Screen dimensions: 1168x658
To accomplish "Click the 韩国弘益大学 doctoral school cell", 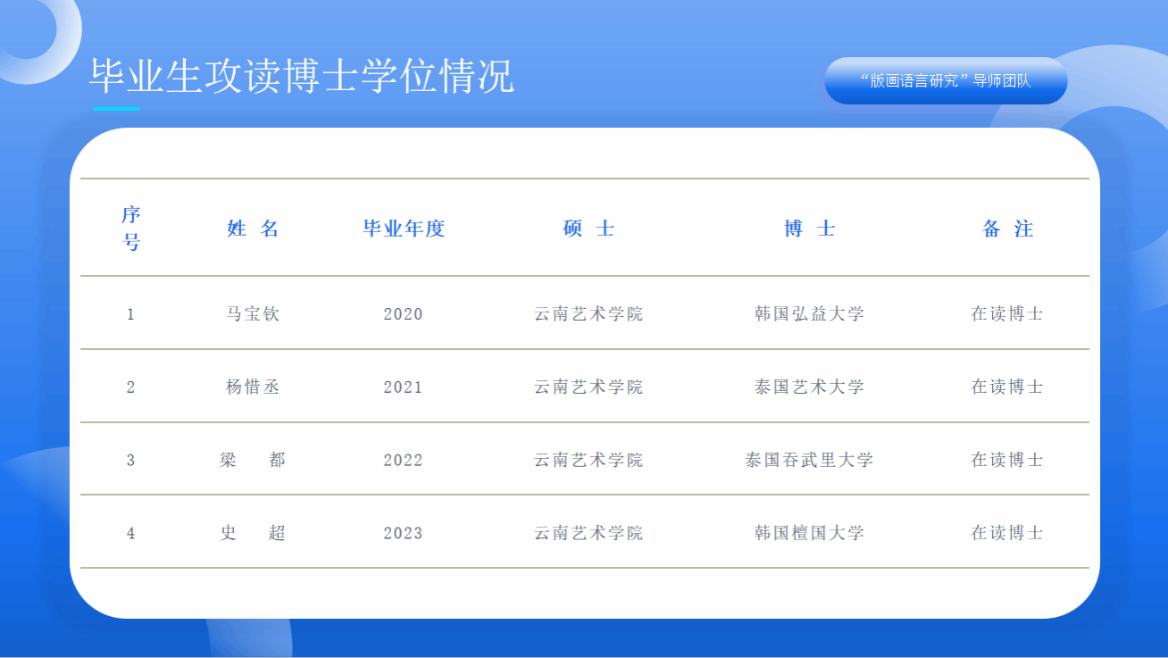I will click(x=809, y=314).
